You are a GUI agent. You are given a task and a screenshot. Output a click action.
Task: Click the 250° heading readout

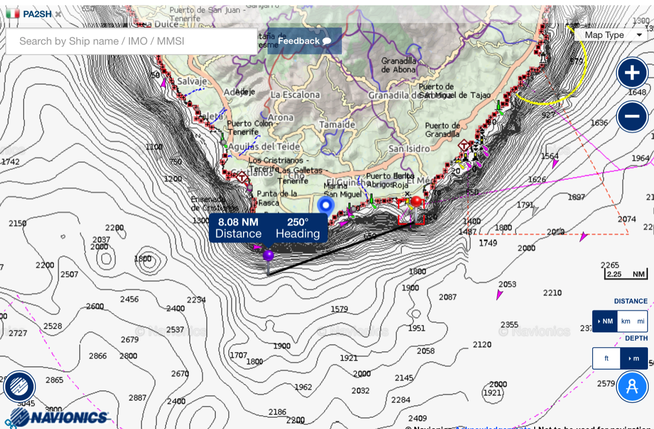pyautogui.click(x=298, y=228)
